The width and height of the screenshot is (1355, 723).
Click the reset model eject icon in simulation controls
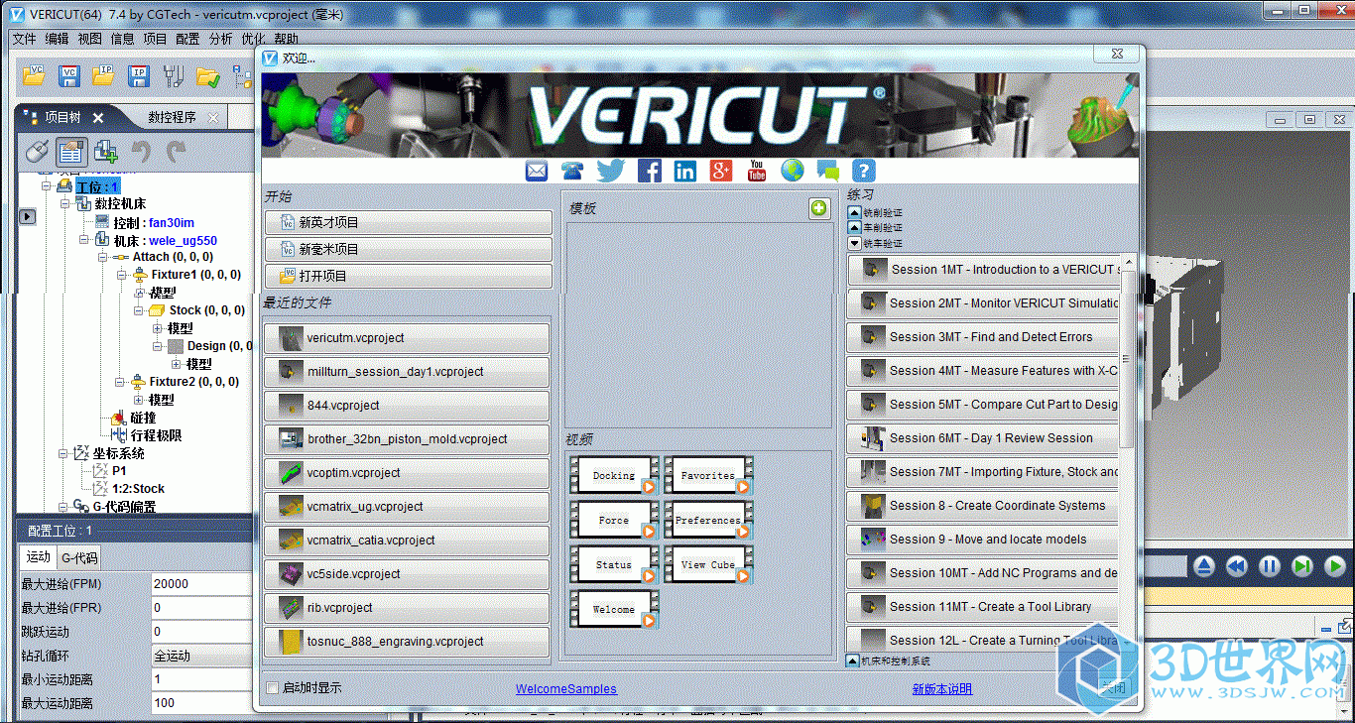1204,566
